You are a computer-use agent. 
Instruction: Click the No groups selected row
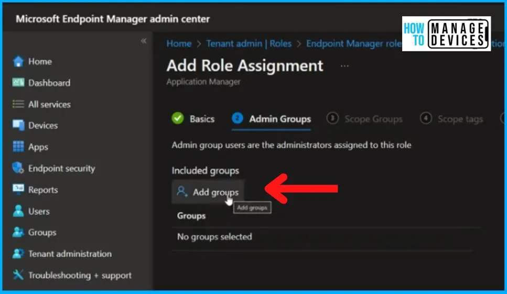(x=325, y=237)
